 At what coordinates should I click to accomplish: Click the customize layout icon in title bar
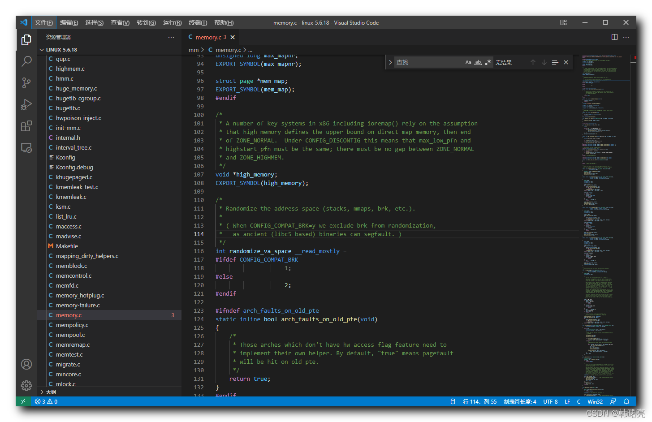[x=563, y=22]
